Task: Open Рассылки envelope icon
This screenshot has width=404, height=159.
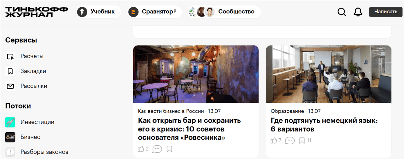Action: point(10,86)
